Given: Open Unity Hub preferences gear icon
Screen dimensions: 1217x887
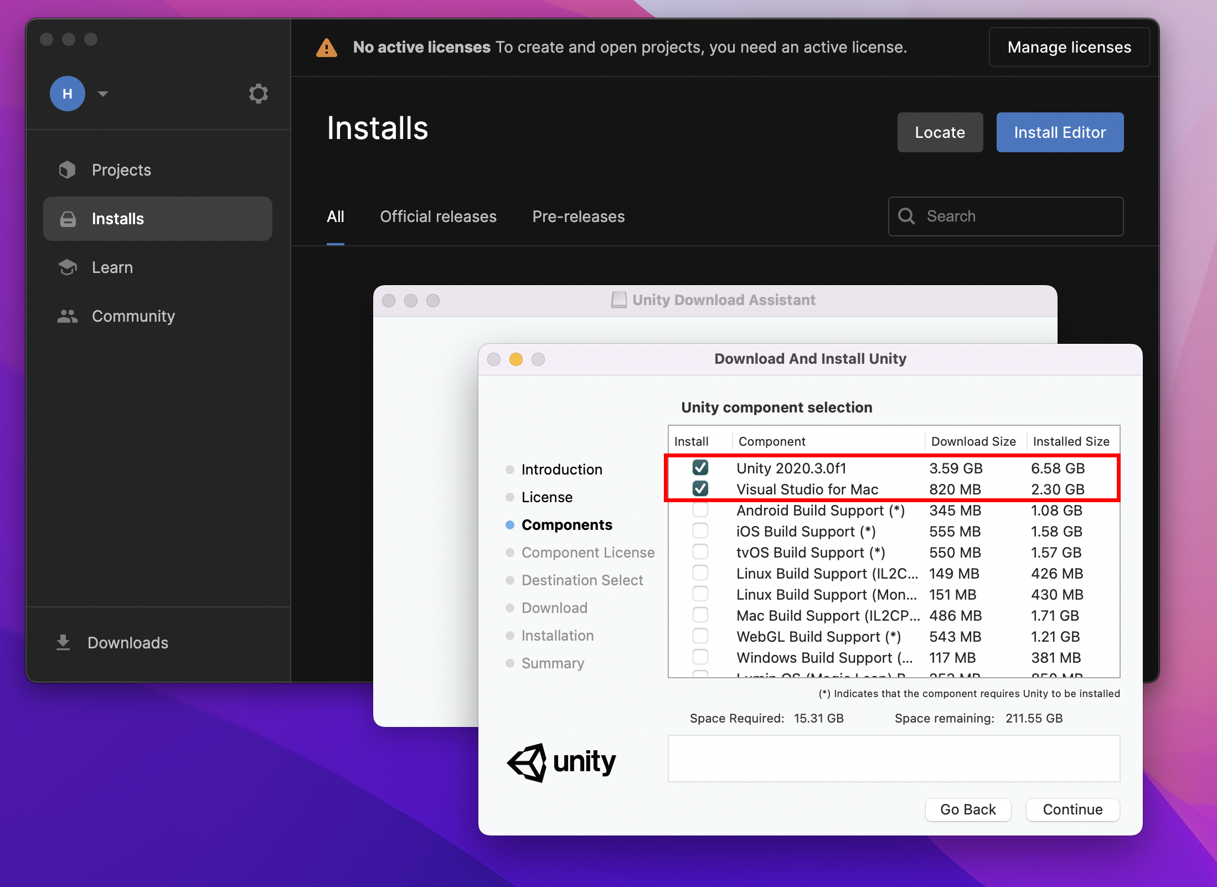Looking at the screenshot, I should [x=258, y=94].
